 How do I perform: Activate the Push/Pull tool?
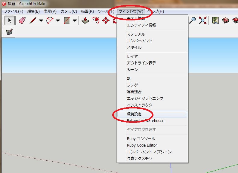point(85,20)
